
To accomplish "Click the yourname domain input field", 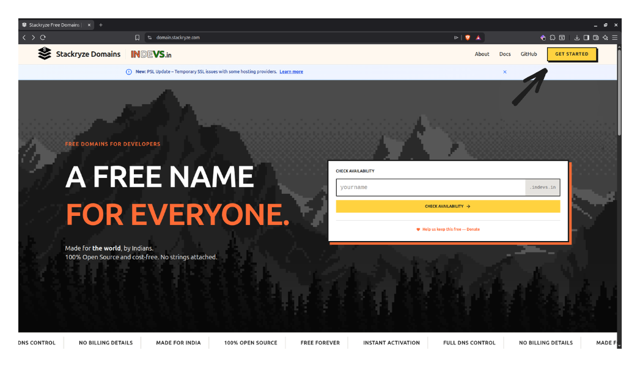I will click(428, 187).
